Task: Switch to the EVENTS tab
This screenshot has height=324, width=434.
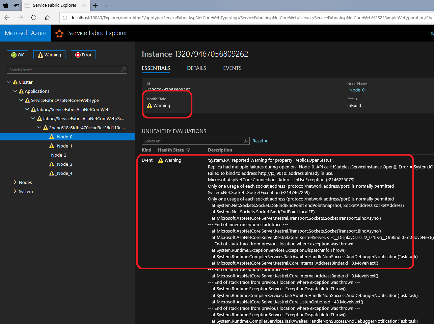Action: pos(233,68)
